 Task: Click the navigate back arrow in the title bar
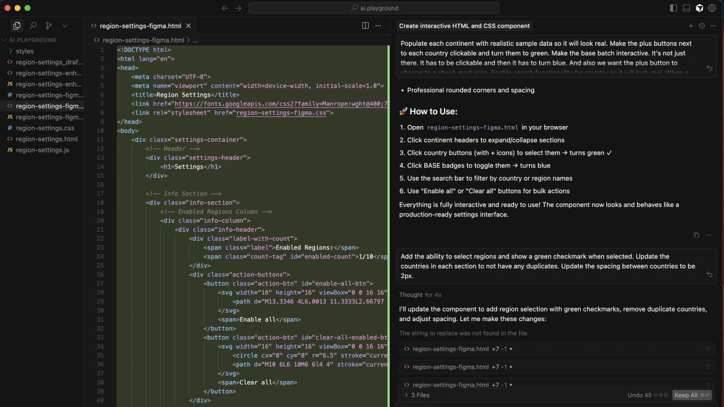pyautogui.click(x=225, y=8)
